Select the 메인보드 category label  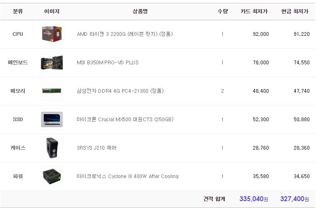pos(18,62)
